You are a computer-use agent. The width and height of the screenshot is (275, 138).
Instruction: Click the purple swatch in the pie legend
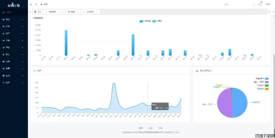[267, 82]
